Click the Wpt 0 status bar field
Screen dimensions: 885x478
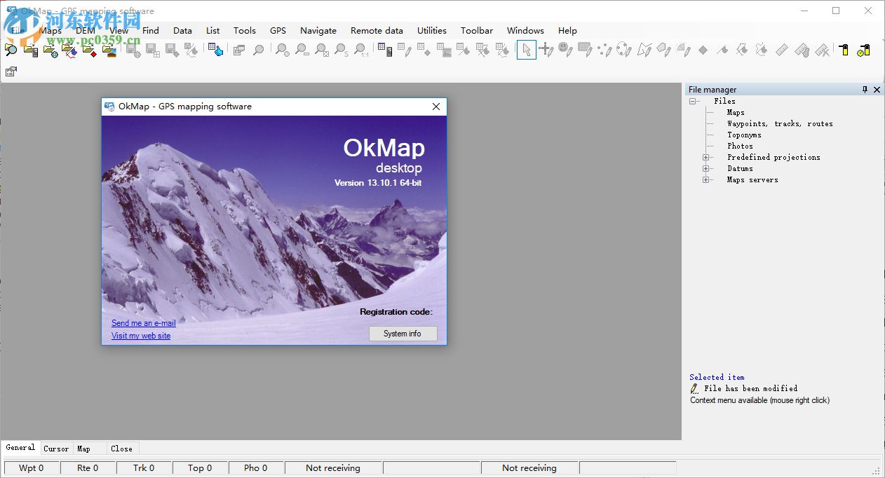tap(31, 467)
